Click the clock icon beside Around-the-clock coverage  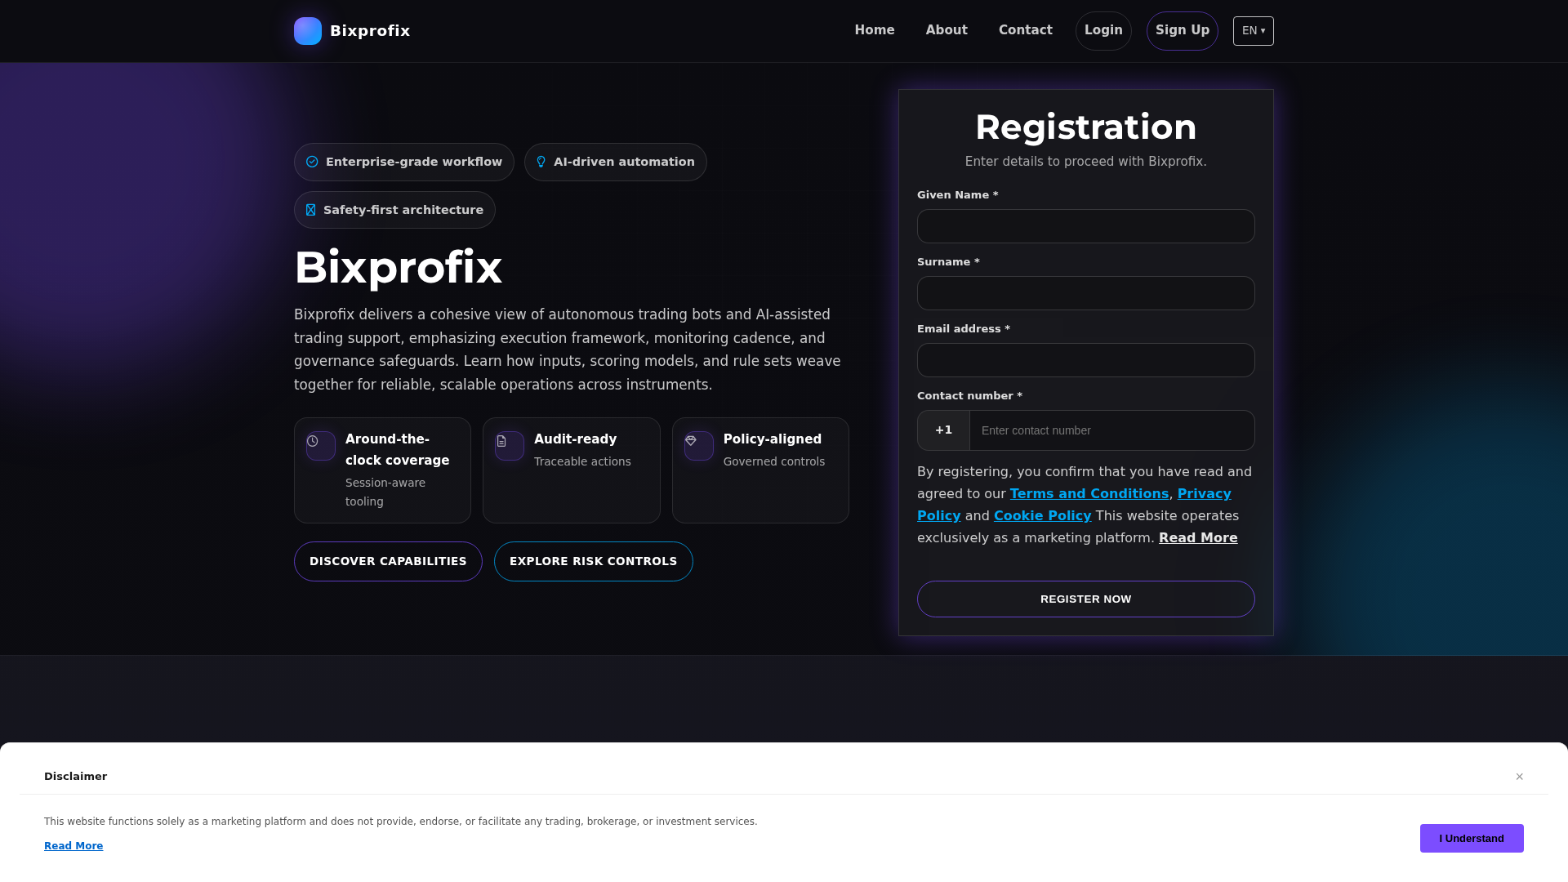tap(313, 441)
